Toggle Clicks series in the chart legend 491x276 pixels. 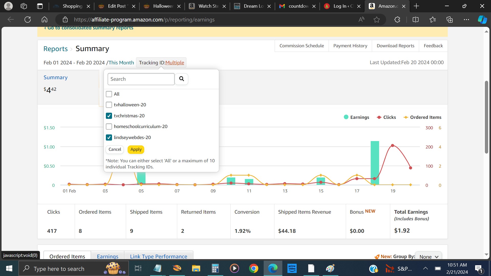[386, 117]
